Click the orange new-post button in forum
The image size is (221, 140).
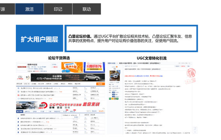(x=100, y=84)
